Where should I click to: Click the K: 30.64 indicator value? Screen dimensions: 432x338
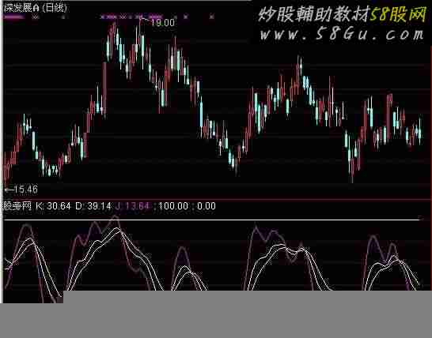pyautogui.click(x=53, y=206)
